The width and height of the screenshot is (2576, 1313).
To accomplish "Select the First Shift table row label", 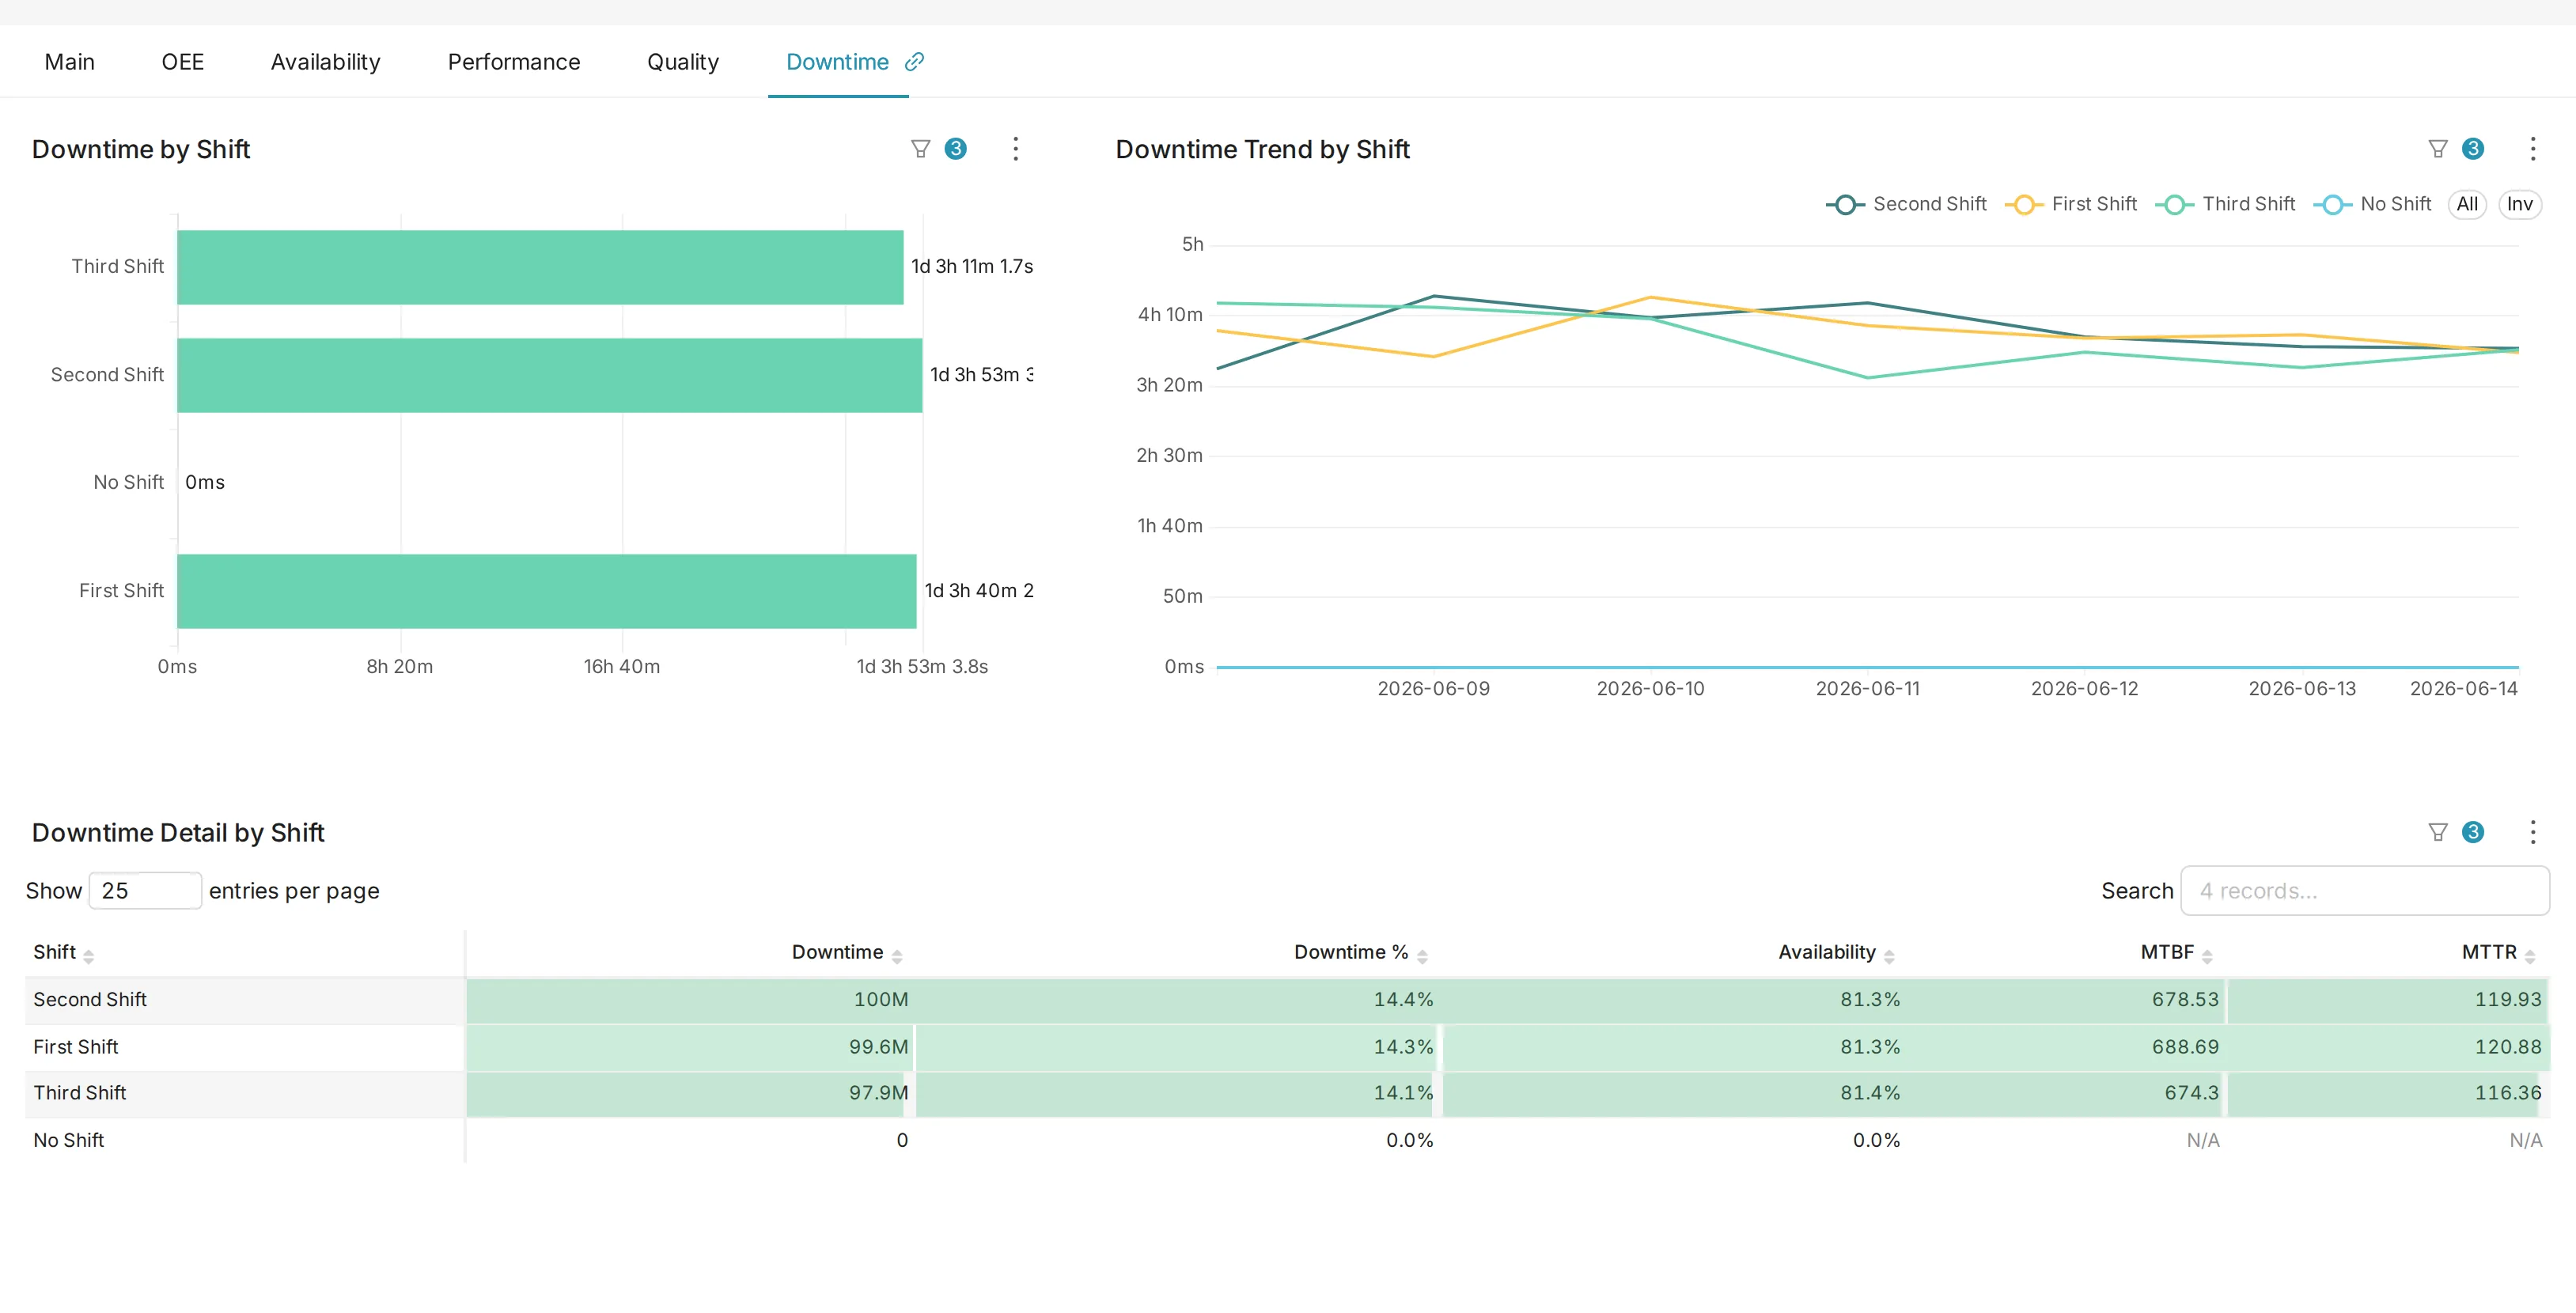I will point(76,1046).
